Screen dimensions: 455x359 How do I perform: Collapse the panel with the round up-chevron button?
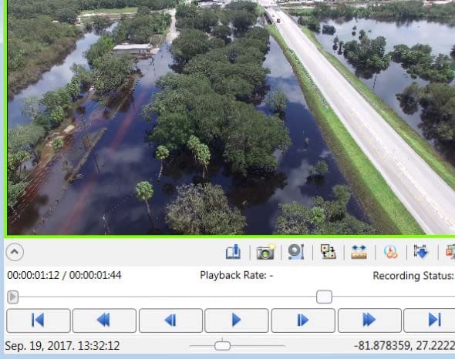click(x=15, y=252)
